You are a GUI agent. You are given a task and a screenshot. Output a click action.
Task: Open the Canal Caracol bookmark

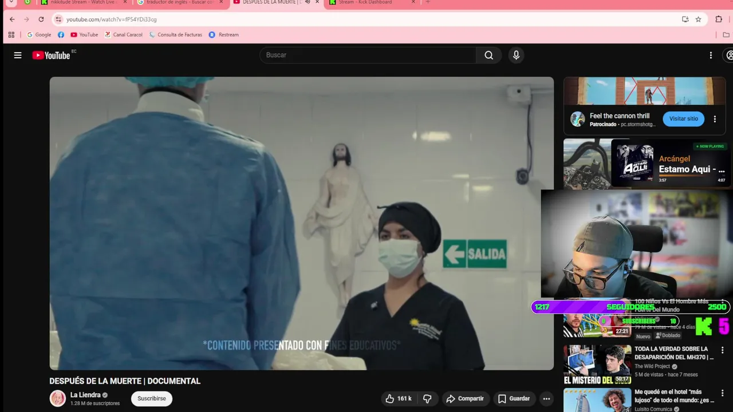[123, 34]
